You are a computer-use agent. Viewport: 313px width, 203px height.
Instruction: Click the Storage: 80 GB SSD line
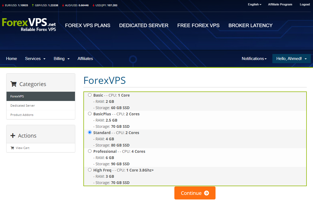[x=111, y=145]
